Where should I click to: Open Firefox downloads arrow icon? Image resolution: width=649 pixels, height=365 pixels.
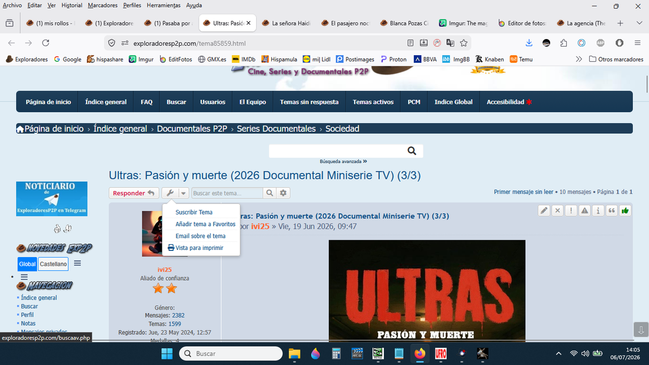tap(529, 43)
